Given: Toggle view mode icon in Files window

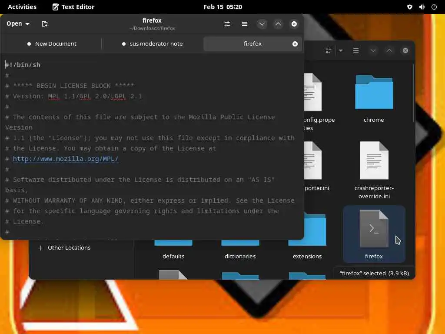Looking at the screenshot, I should pos(328,50).
